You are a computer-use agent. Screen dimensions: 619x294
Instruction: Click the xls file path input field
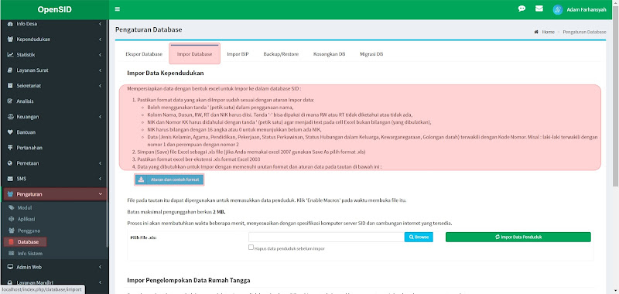coord(327,237)
